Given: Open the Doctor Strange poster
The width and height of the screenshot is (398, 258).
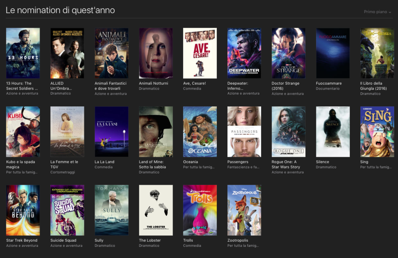Looking at the screenshot, I should coord(289,53).
